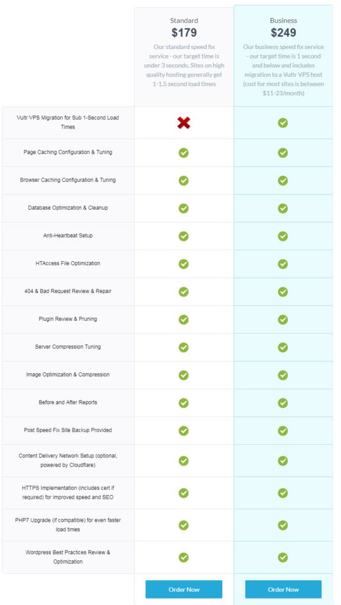This screenshot has height=605, width=341.
Task: Click Standard checkmark for Image Optimization & Compression
Action: click(184, 375)
